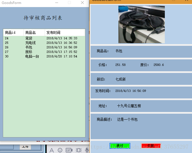Click the disabled maximize button of GoodsForm
Image resolution: width=192 pixels, height=153 pixels.
[69, 2]
